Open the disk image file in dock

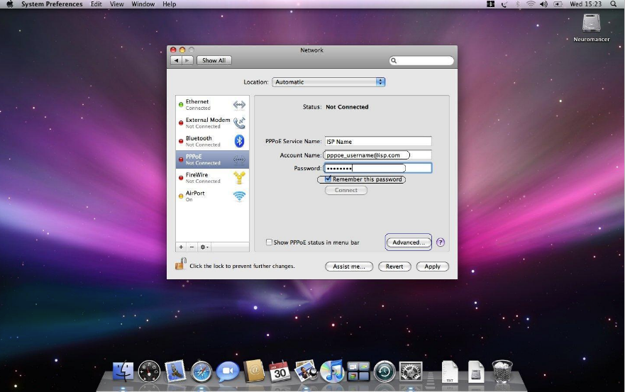pos(476,371)
